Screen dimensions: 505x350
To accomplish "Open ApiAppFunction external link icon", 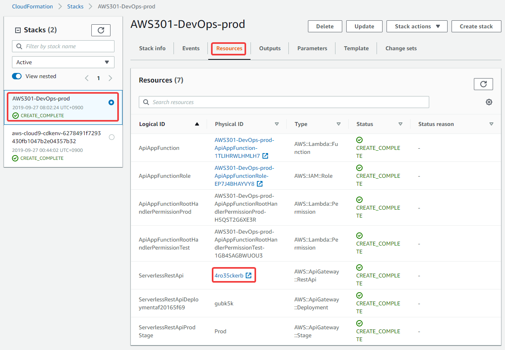I will coord(265,156).
